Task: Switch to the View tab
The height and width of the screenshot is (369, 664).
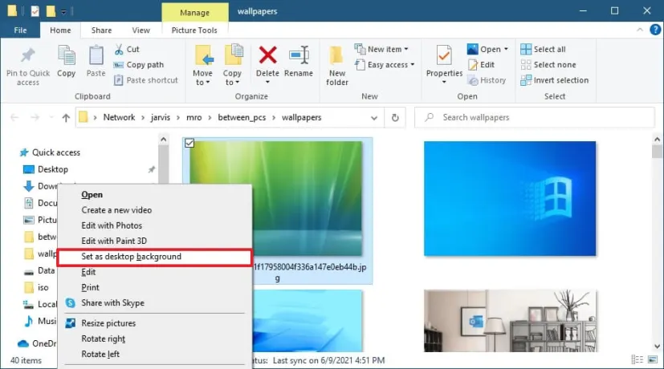Action: [x=141, y=30]
